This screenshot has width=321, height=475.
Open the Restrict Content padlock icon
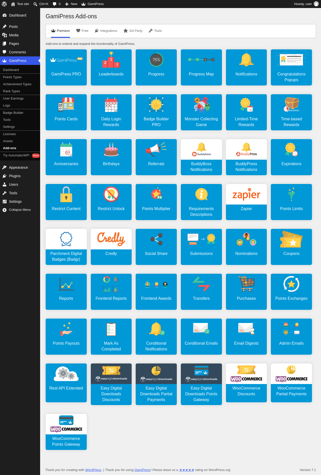pyautogui.click(x=66, y=194)
